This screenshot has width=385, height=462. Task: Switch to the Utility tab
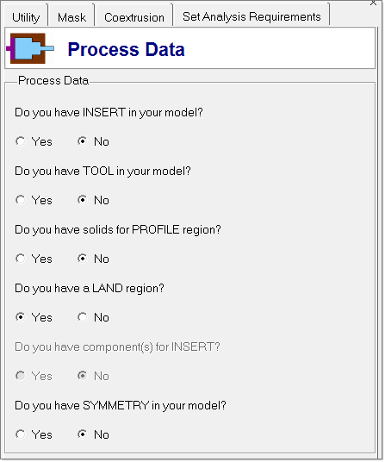(26, 17)
